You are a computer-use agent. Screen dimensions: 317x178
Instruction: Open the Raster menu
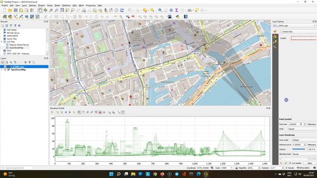coord(57,5)
